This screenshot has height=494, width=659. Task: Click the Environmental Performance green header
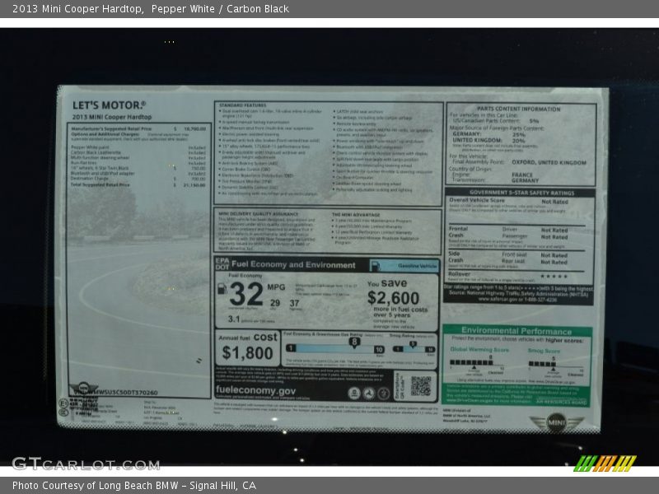pyautogui.click(x=517, y=331)
